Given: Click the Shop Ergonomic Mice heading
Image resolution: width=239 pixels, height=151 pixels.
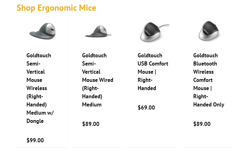Looking at the screenshot, I should 56,8.
